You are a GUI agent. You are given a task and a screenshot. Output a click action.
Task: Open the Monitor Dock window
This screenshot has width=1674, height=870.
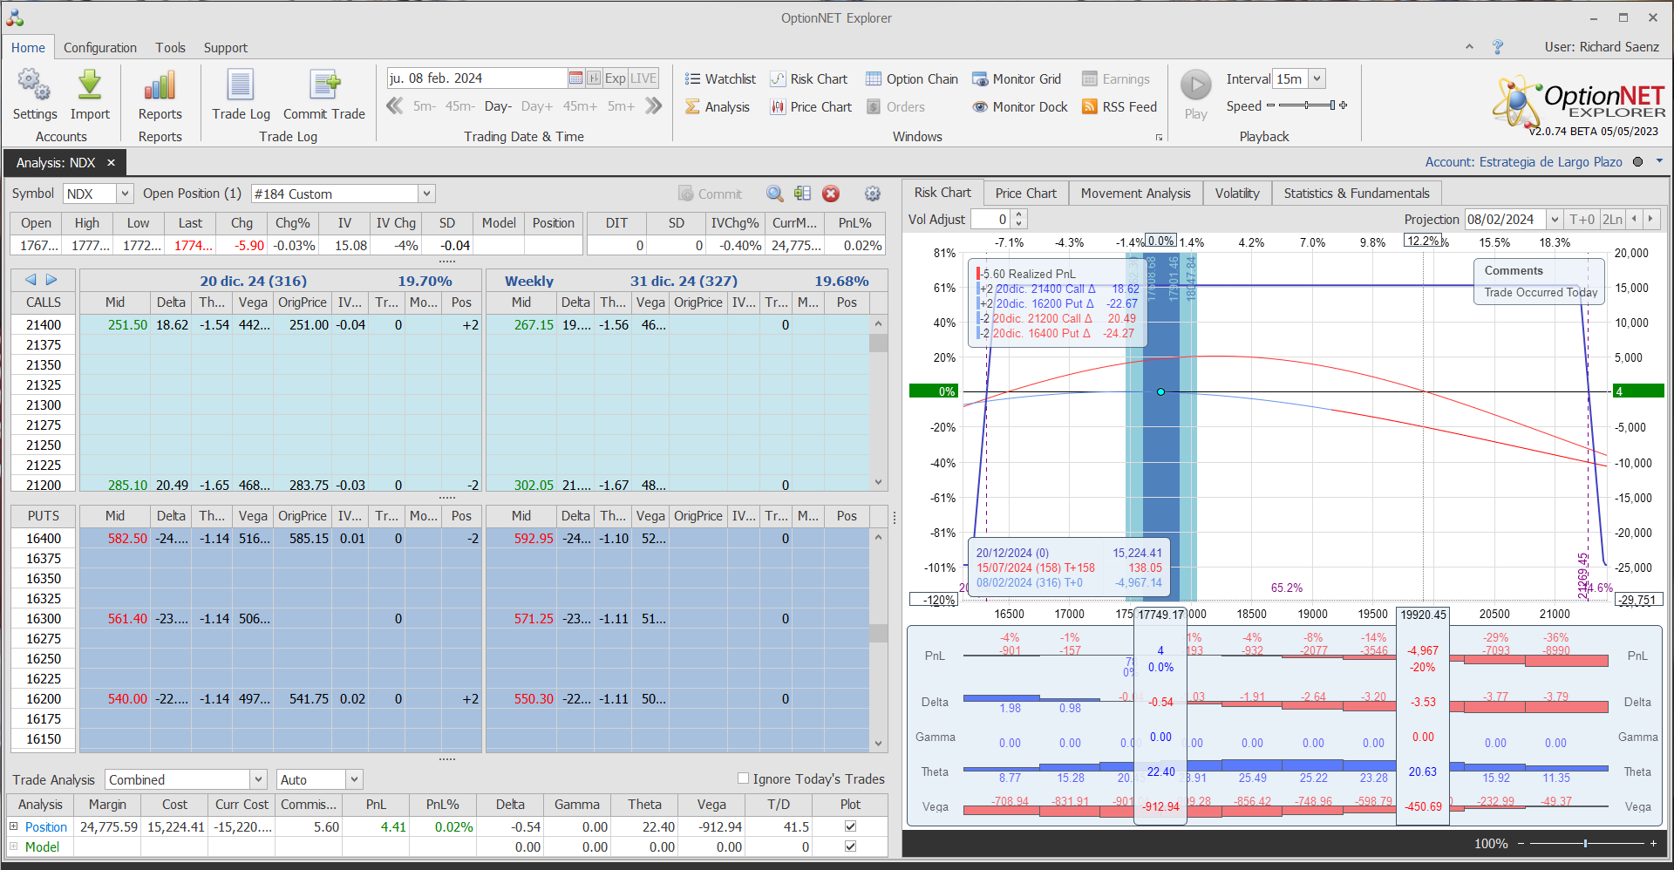click(x=1020, y=107)
